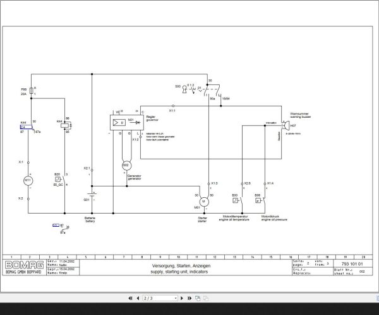Click the 'engine oil pressure' label
The width and height of the screenshot is (379, 315).
click(x=274, y=220)
